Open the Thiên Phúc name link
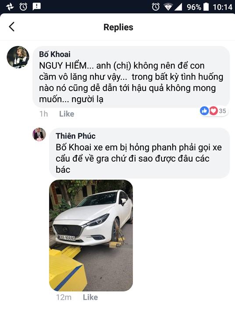This screenshot has height=312, width=235. point(75,136)
